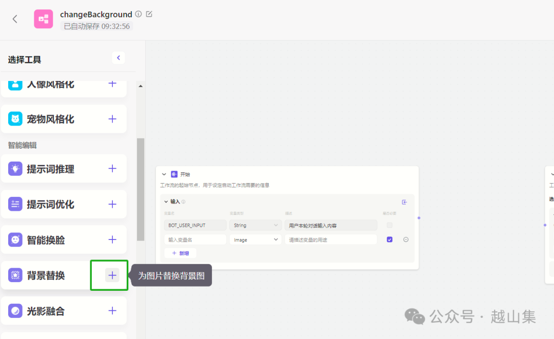Select the 智能换脸 label
This screenshot has height=339, width=554.
[46, 240]
